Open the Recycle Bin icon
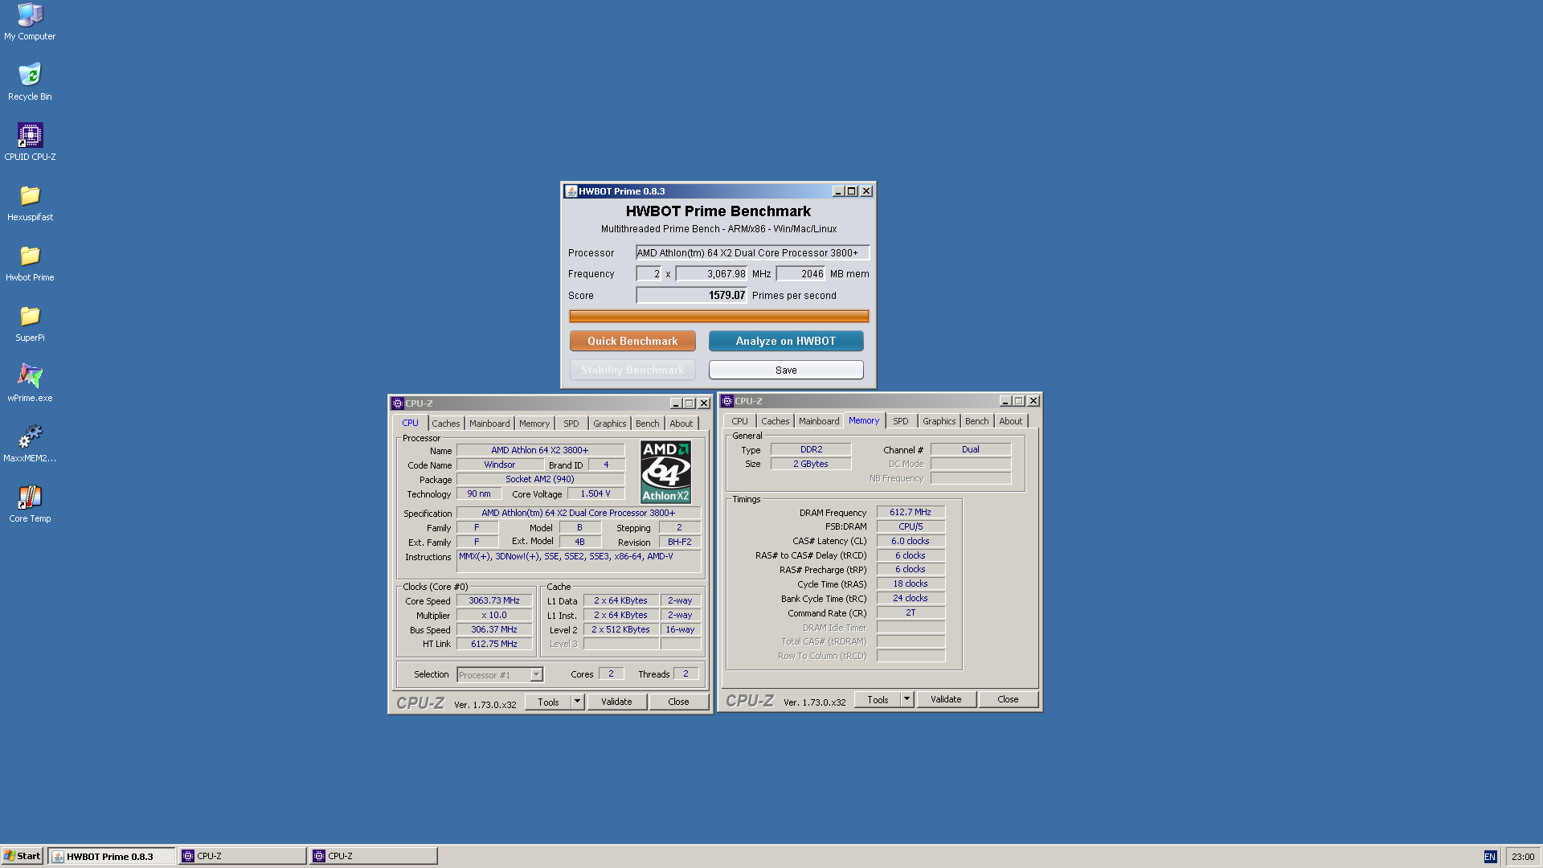 pyautogui.click(x=30, y=82)
